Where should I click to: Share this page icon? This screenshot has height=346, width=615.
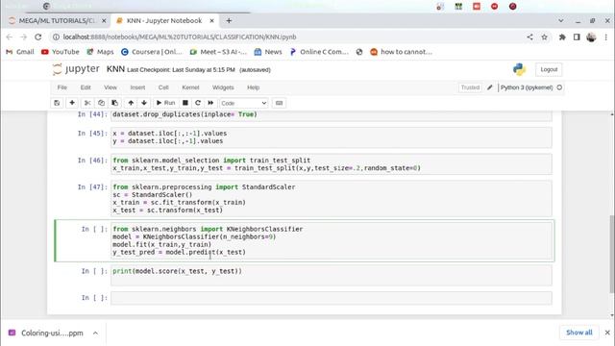pos(529,37)
